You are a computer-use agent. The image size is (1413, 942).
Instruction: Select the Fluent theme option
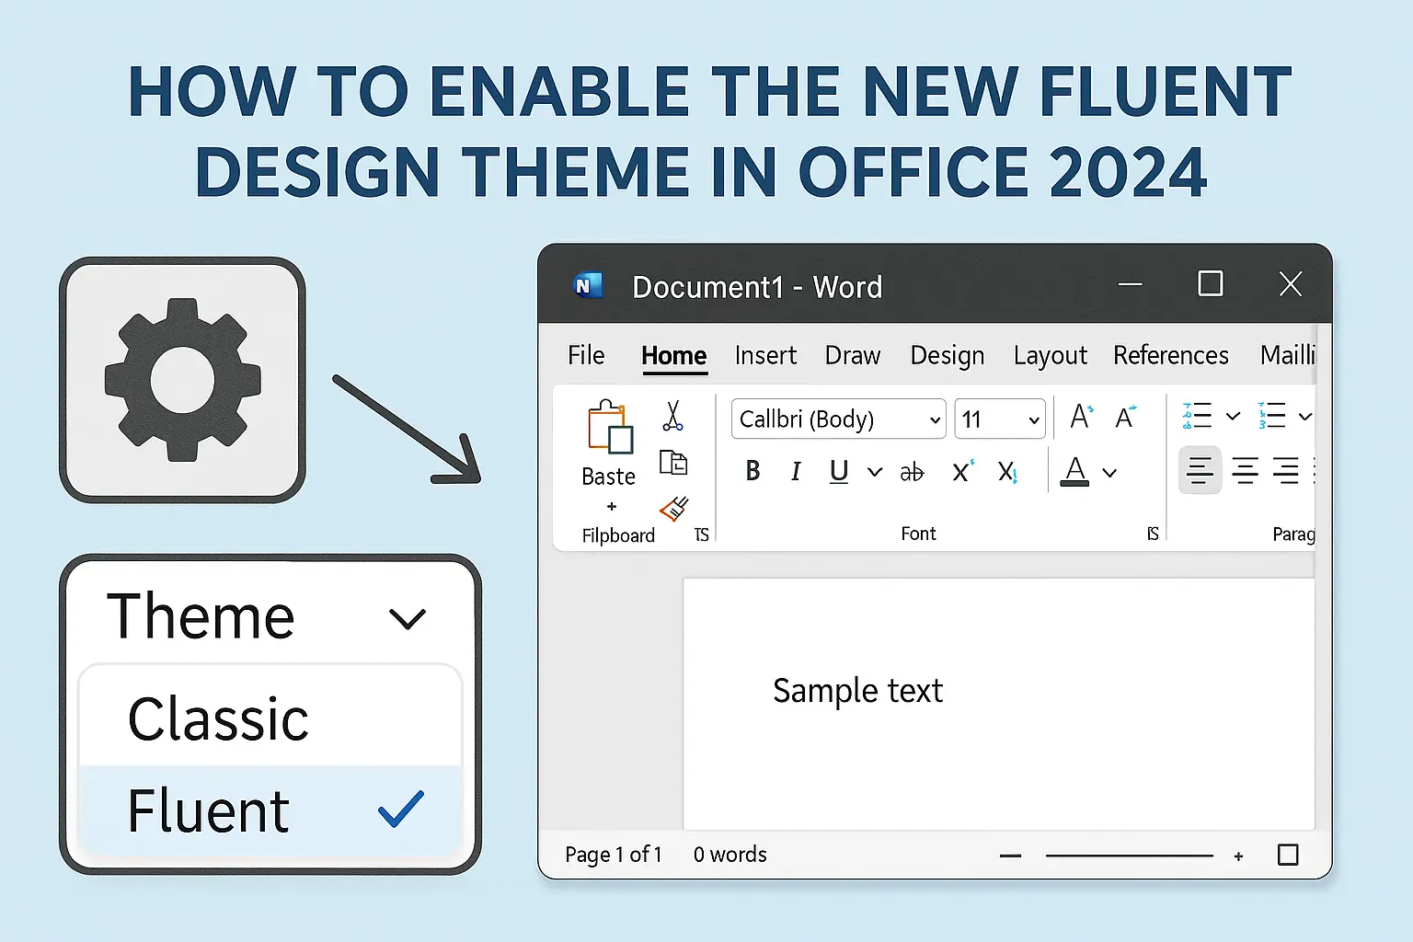[208, 810]
